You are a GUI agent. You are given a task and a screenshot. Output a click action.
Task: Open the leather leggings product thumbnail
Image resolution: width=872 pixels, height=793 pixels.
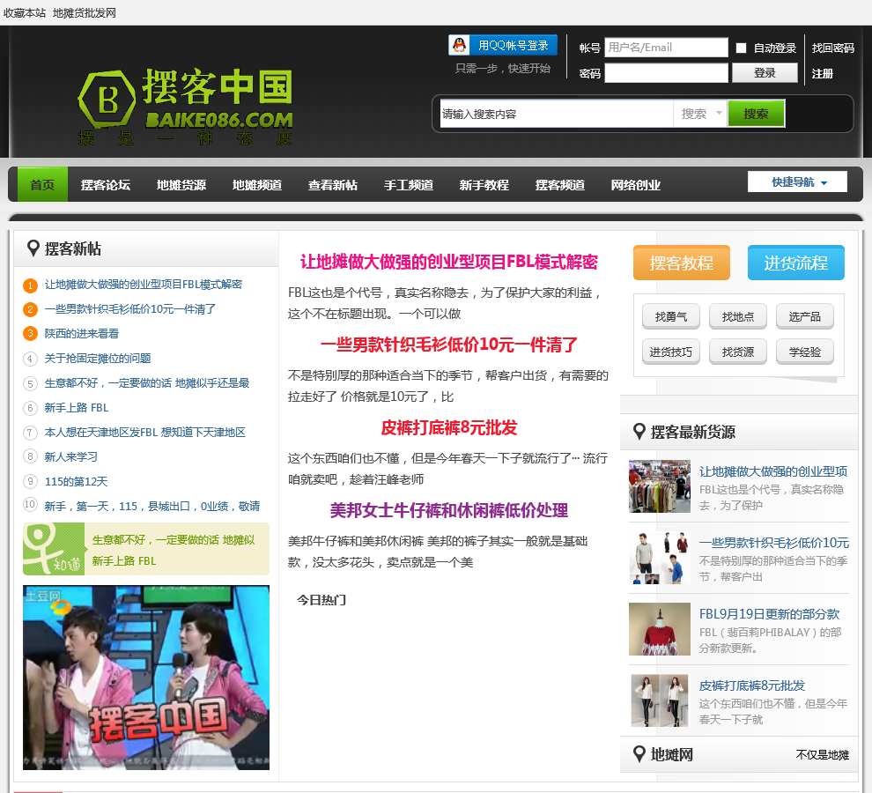point(660,700)
